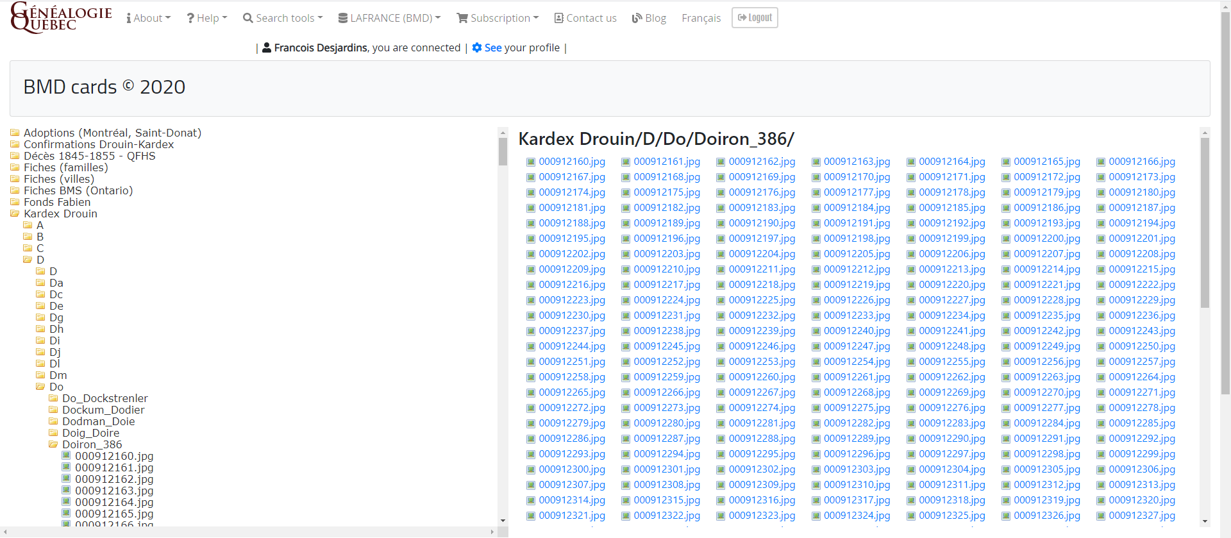Screen dimensions: 1231x538
Task: Open the Dockum_Dodier folder
Action: [x=103, y=410]
